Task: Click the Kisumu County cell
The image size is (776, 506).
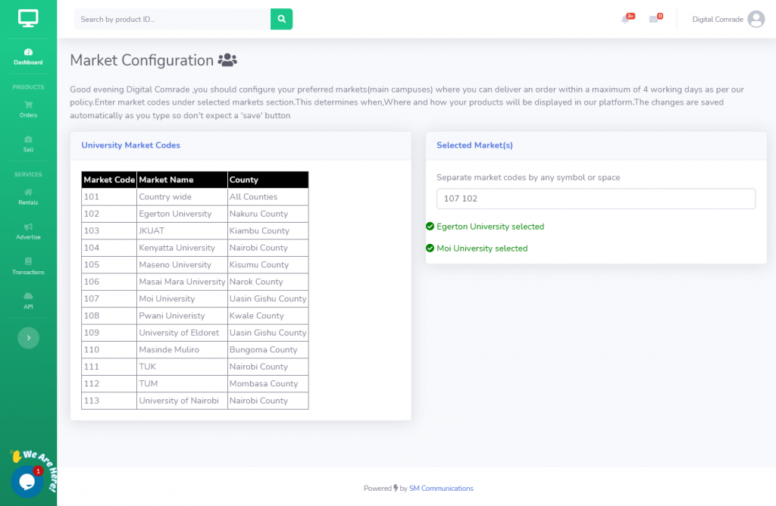Action: 268,264
